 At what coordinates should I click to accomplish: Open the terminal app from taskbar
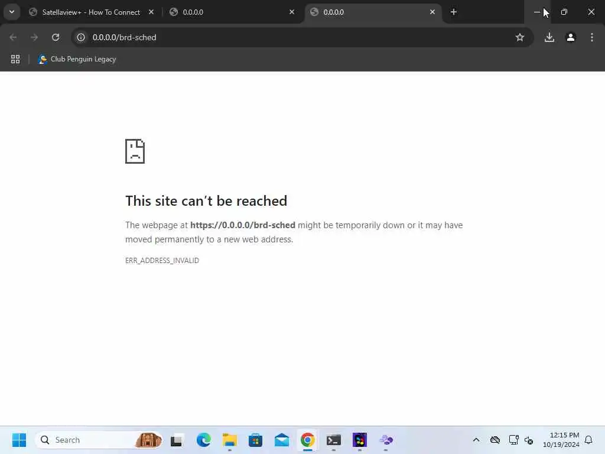tap(333, 440)
